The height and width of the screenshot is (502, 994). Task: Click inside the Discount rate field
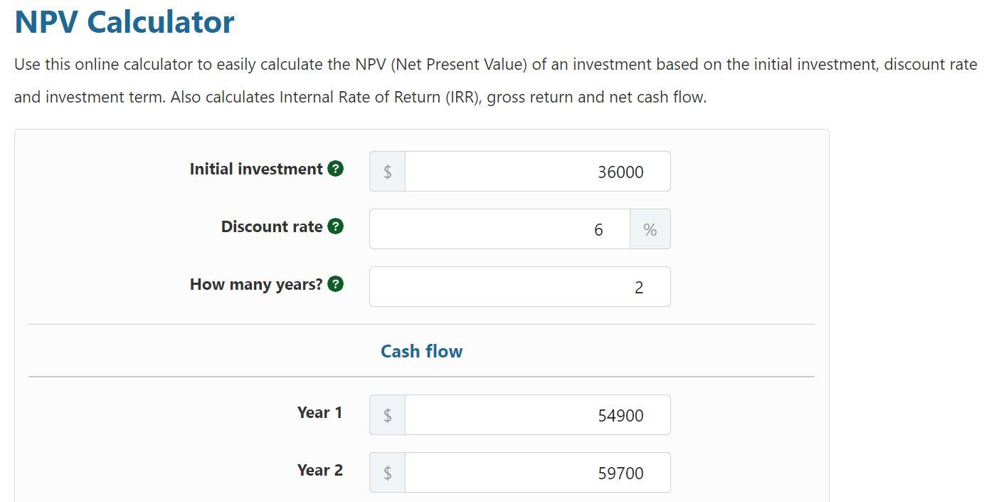point(498,229)
